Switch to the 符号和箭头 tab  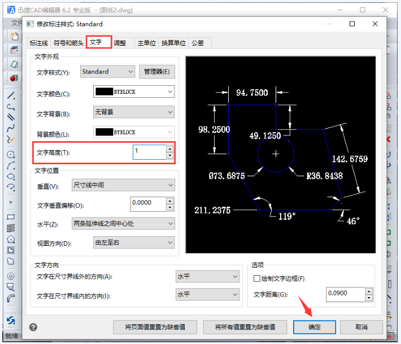[68, 43]
